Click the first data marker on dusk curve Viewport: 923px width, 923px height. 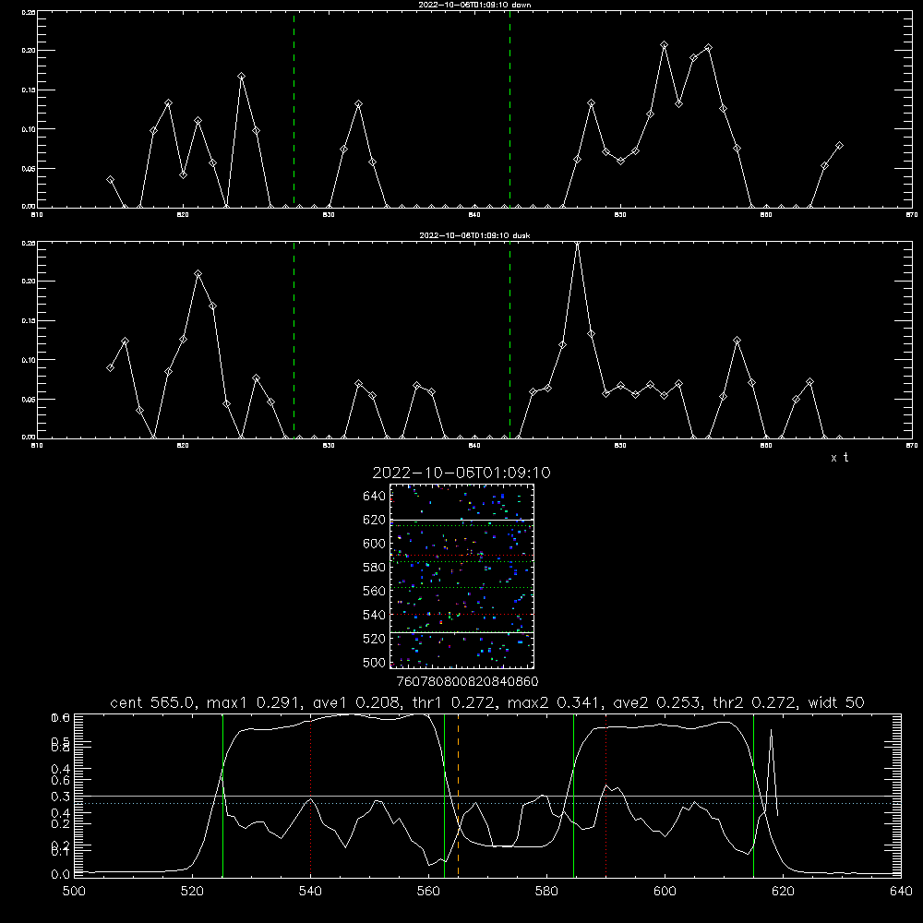tap(110, 368)
